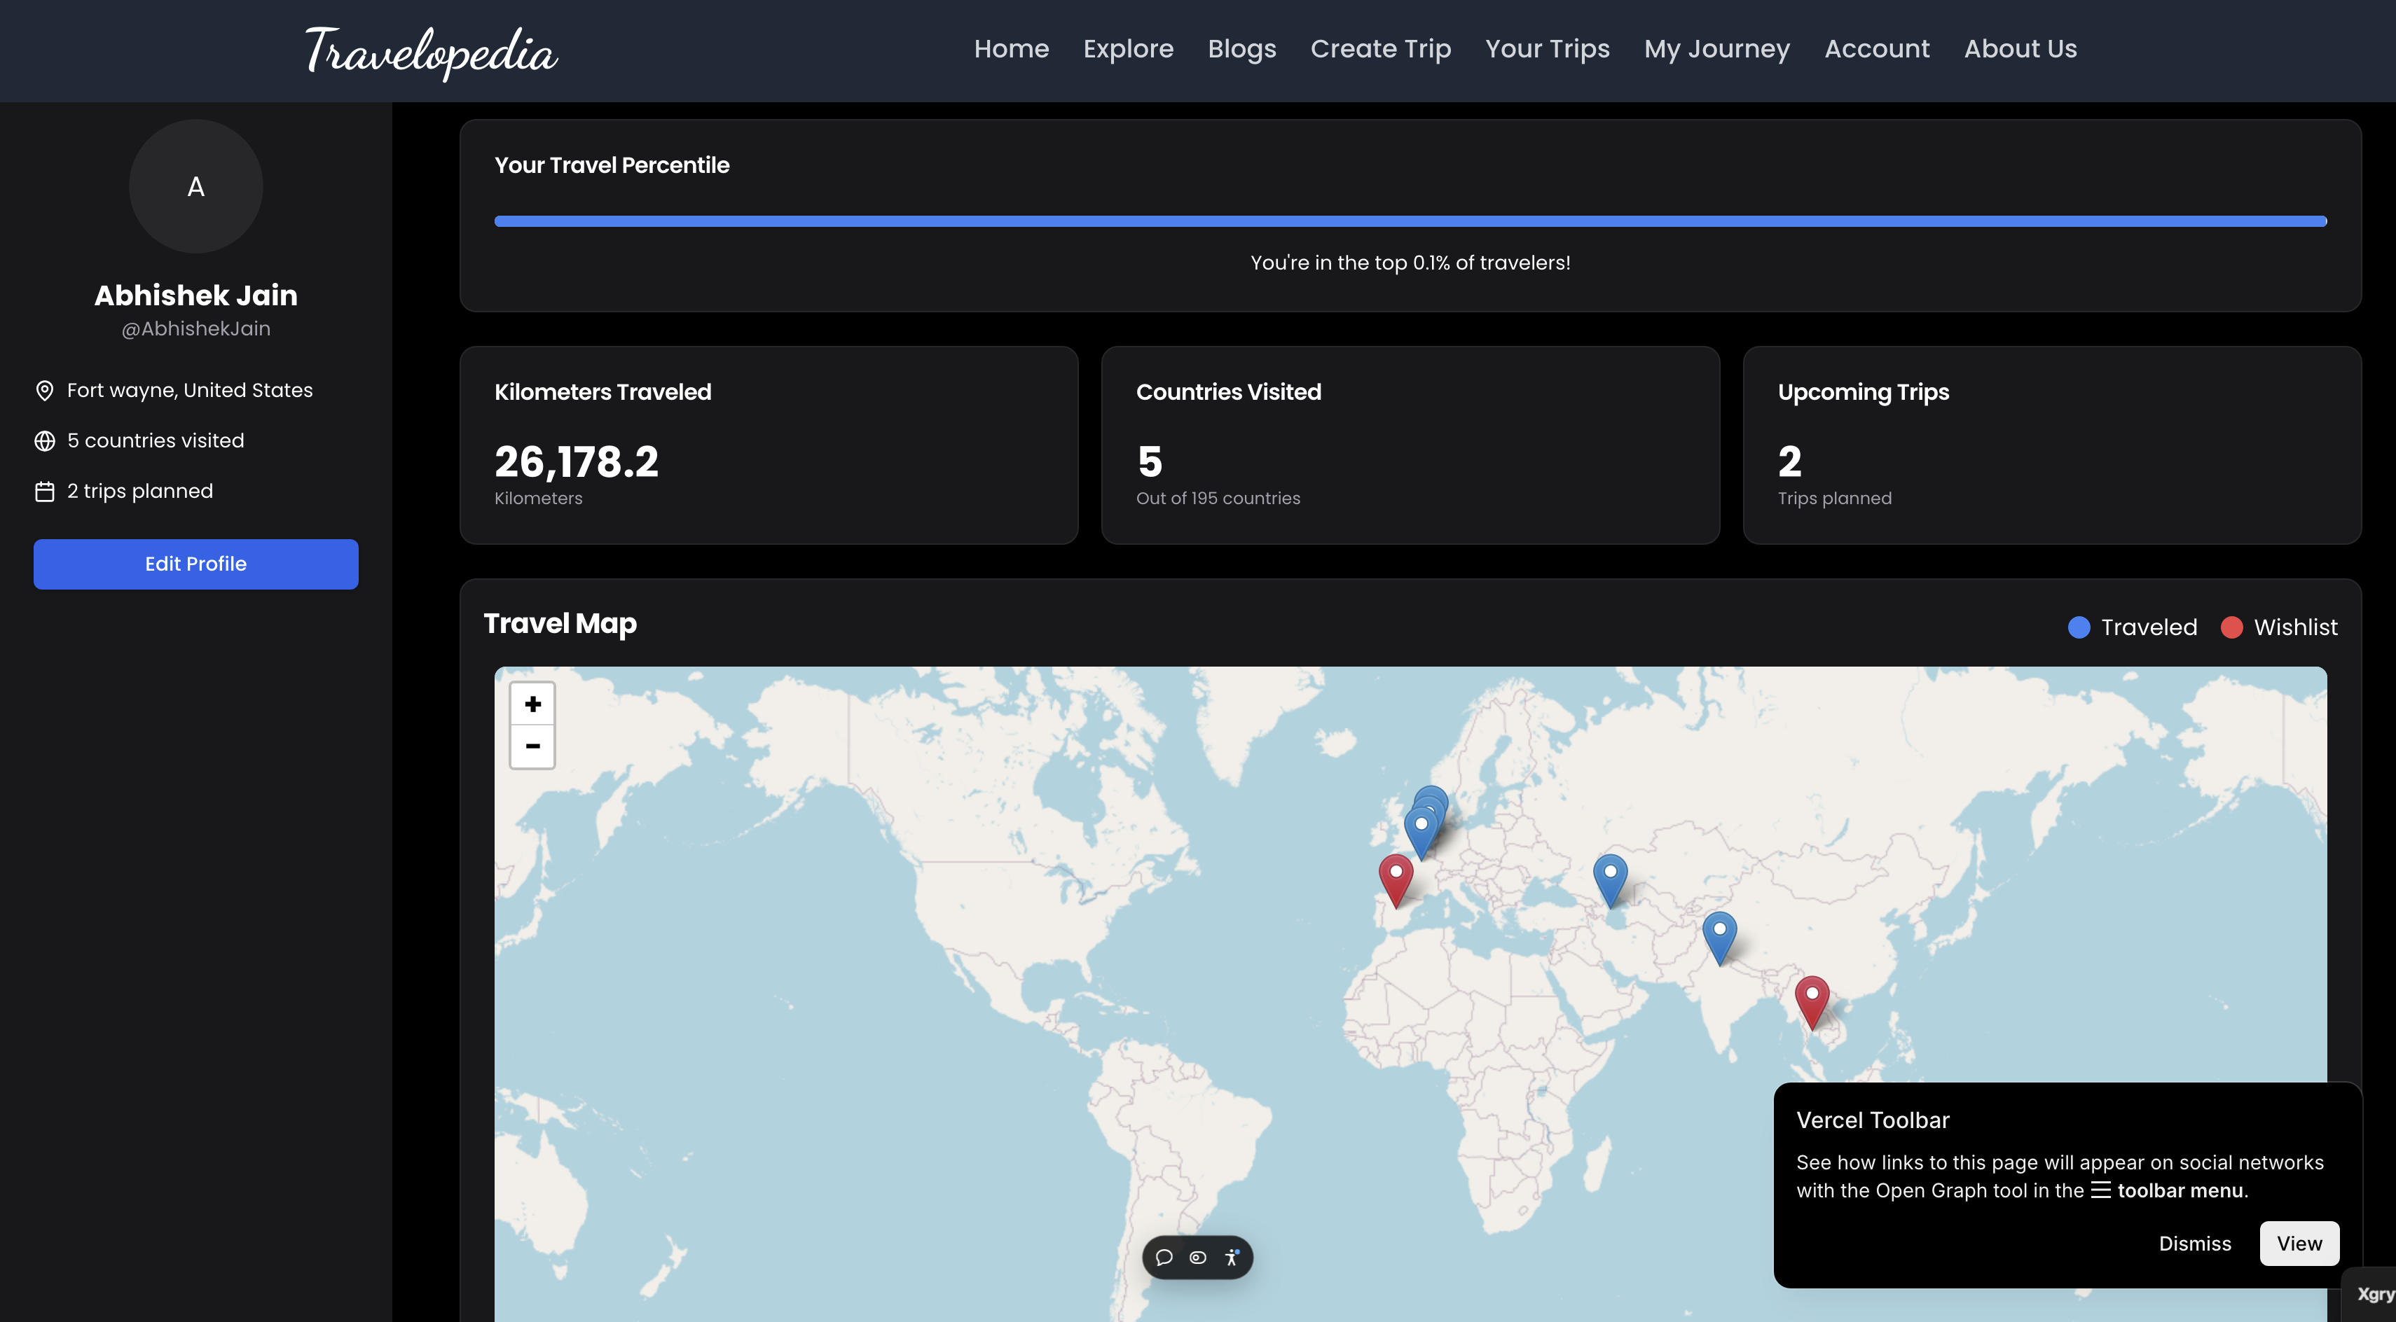Click the '2 trips planned' text
Viewport: 2396px width, 1322px height.
(139, 491)
